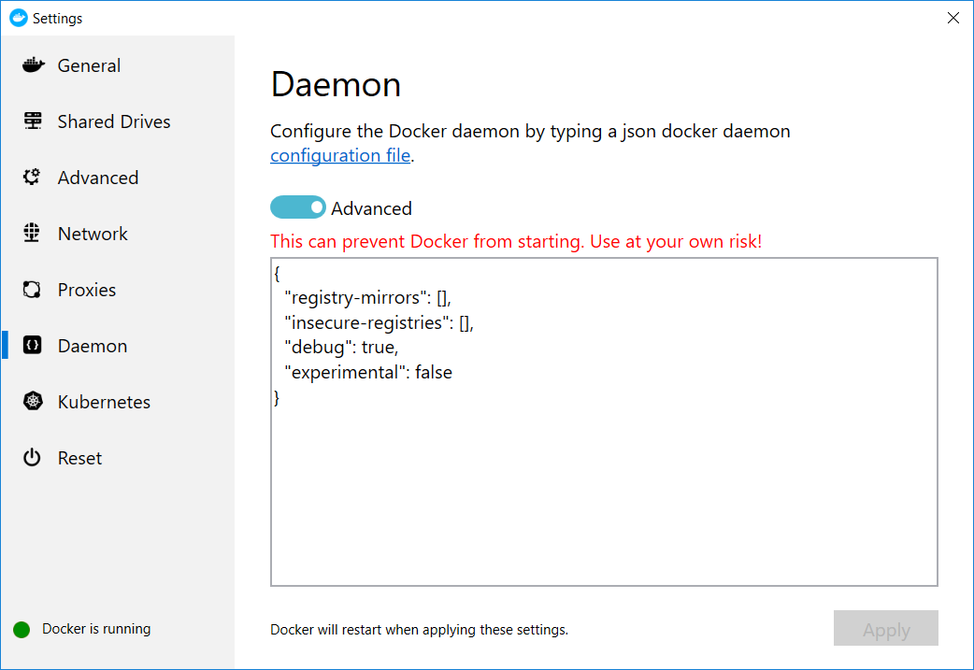
Task: Open the General settings tab
Action: (x=89, y=64)
